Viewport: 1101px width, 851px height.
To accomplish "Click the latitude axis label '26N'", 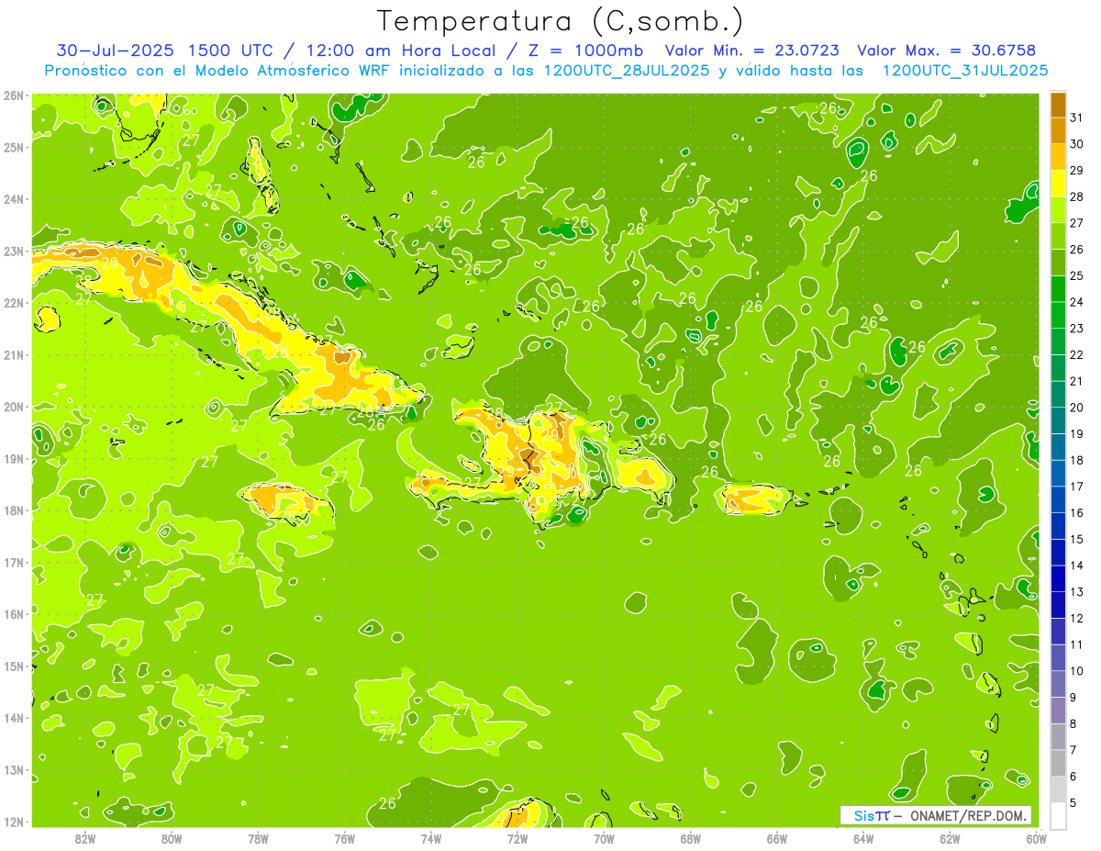I will pyautogui.click(x=13, y=95).
